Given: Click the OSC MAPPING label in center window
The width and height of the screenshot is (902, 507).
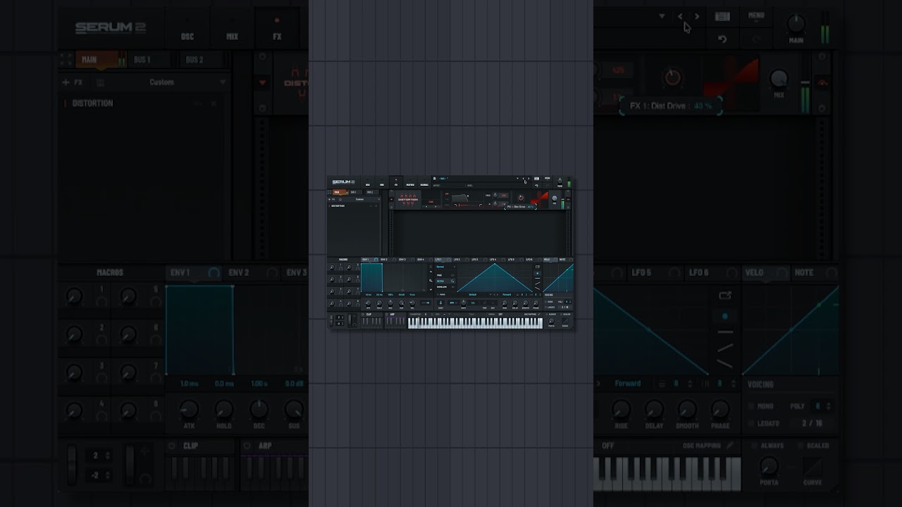Looking at the screenshot, I should click(x=530, y=314).
